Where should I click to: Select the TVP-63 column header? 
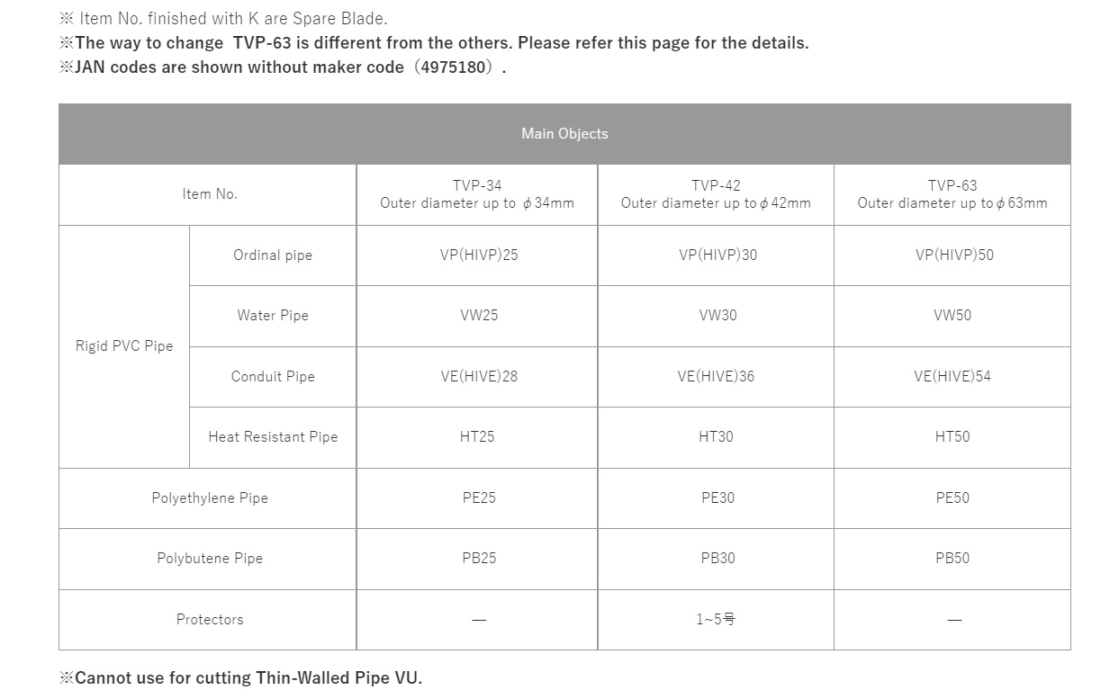952,194
